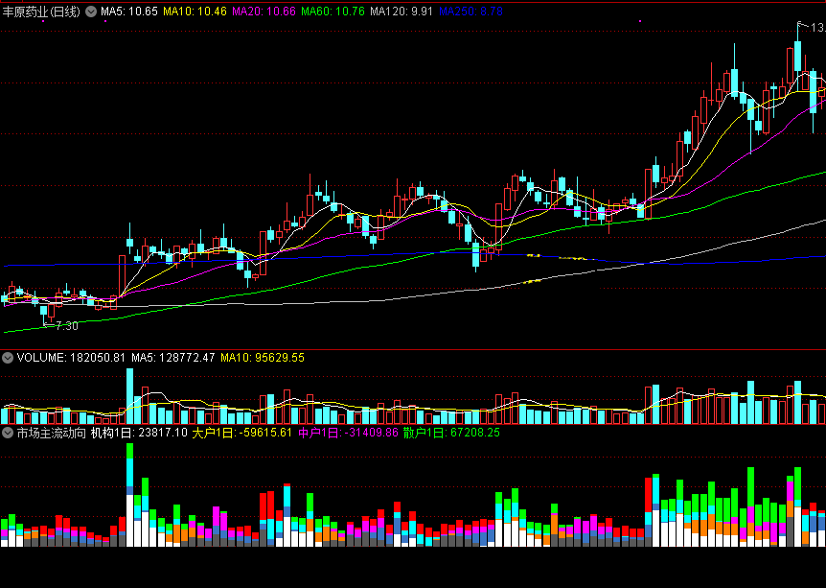The image size is (826, 588).
Task: Click the magenta MA20: 10.66 label
Action: [264, 12]
